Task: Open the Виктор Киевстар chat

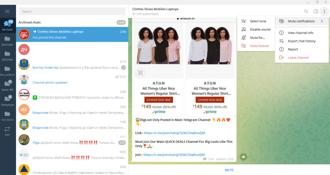Action: [x=72, y=65]
